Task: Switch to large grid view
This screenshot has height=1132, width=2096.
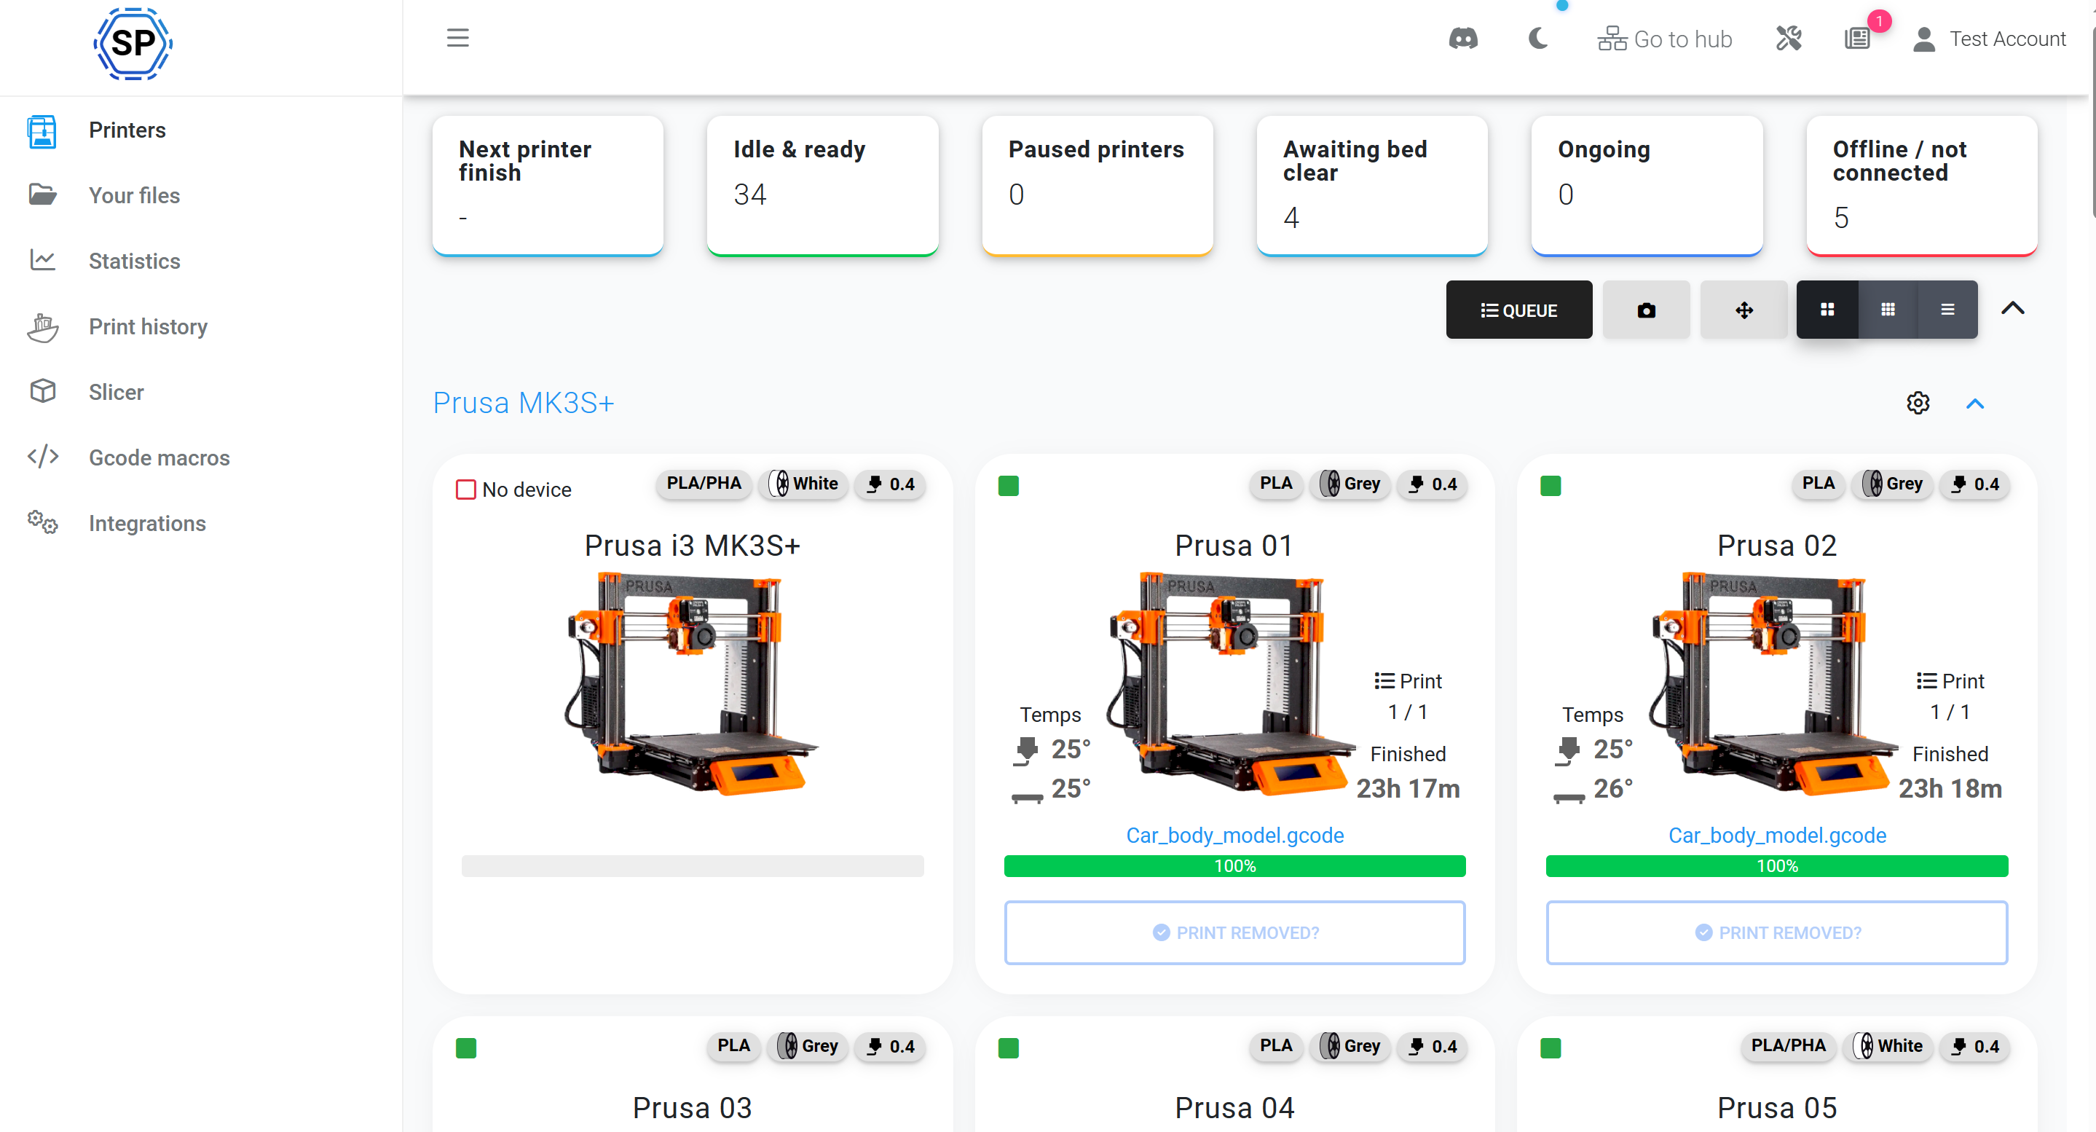Action: (1827, 310)
